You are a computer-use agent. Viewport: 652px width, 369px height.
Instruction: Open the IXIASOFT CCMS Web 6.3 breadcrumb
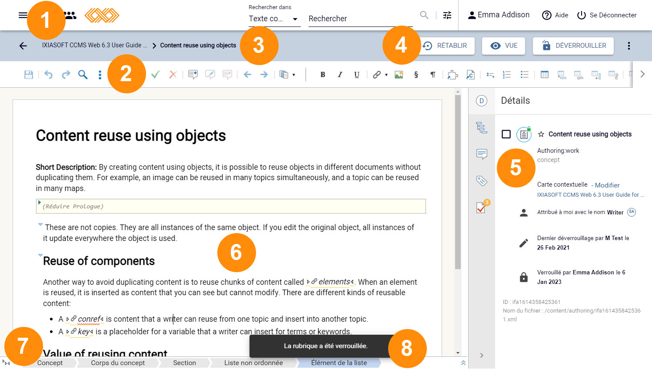pyautogui.click(x=94, y=45)
